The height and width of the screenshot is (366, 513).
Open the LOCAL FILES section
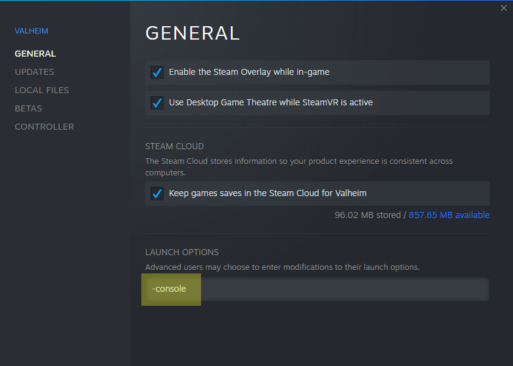[41, 90]
